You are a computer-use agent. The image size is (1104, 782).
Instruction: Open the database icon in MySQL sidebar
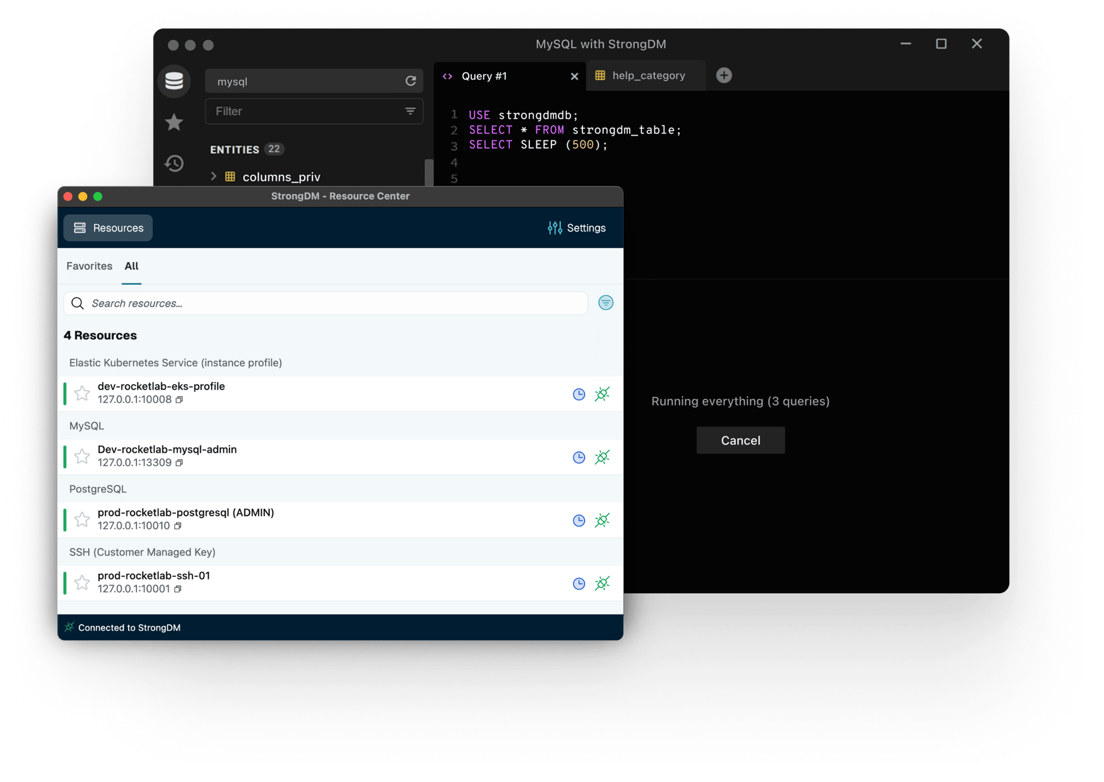click(x=174, y=81)
